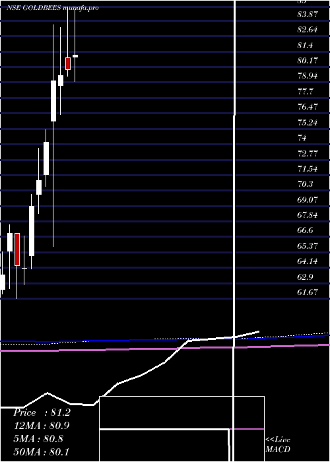Click the 70.3 price axis label
The height and width of the screenshot is (462, 330).
pyautogui.click(x=305, y=184)
